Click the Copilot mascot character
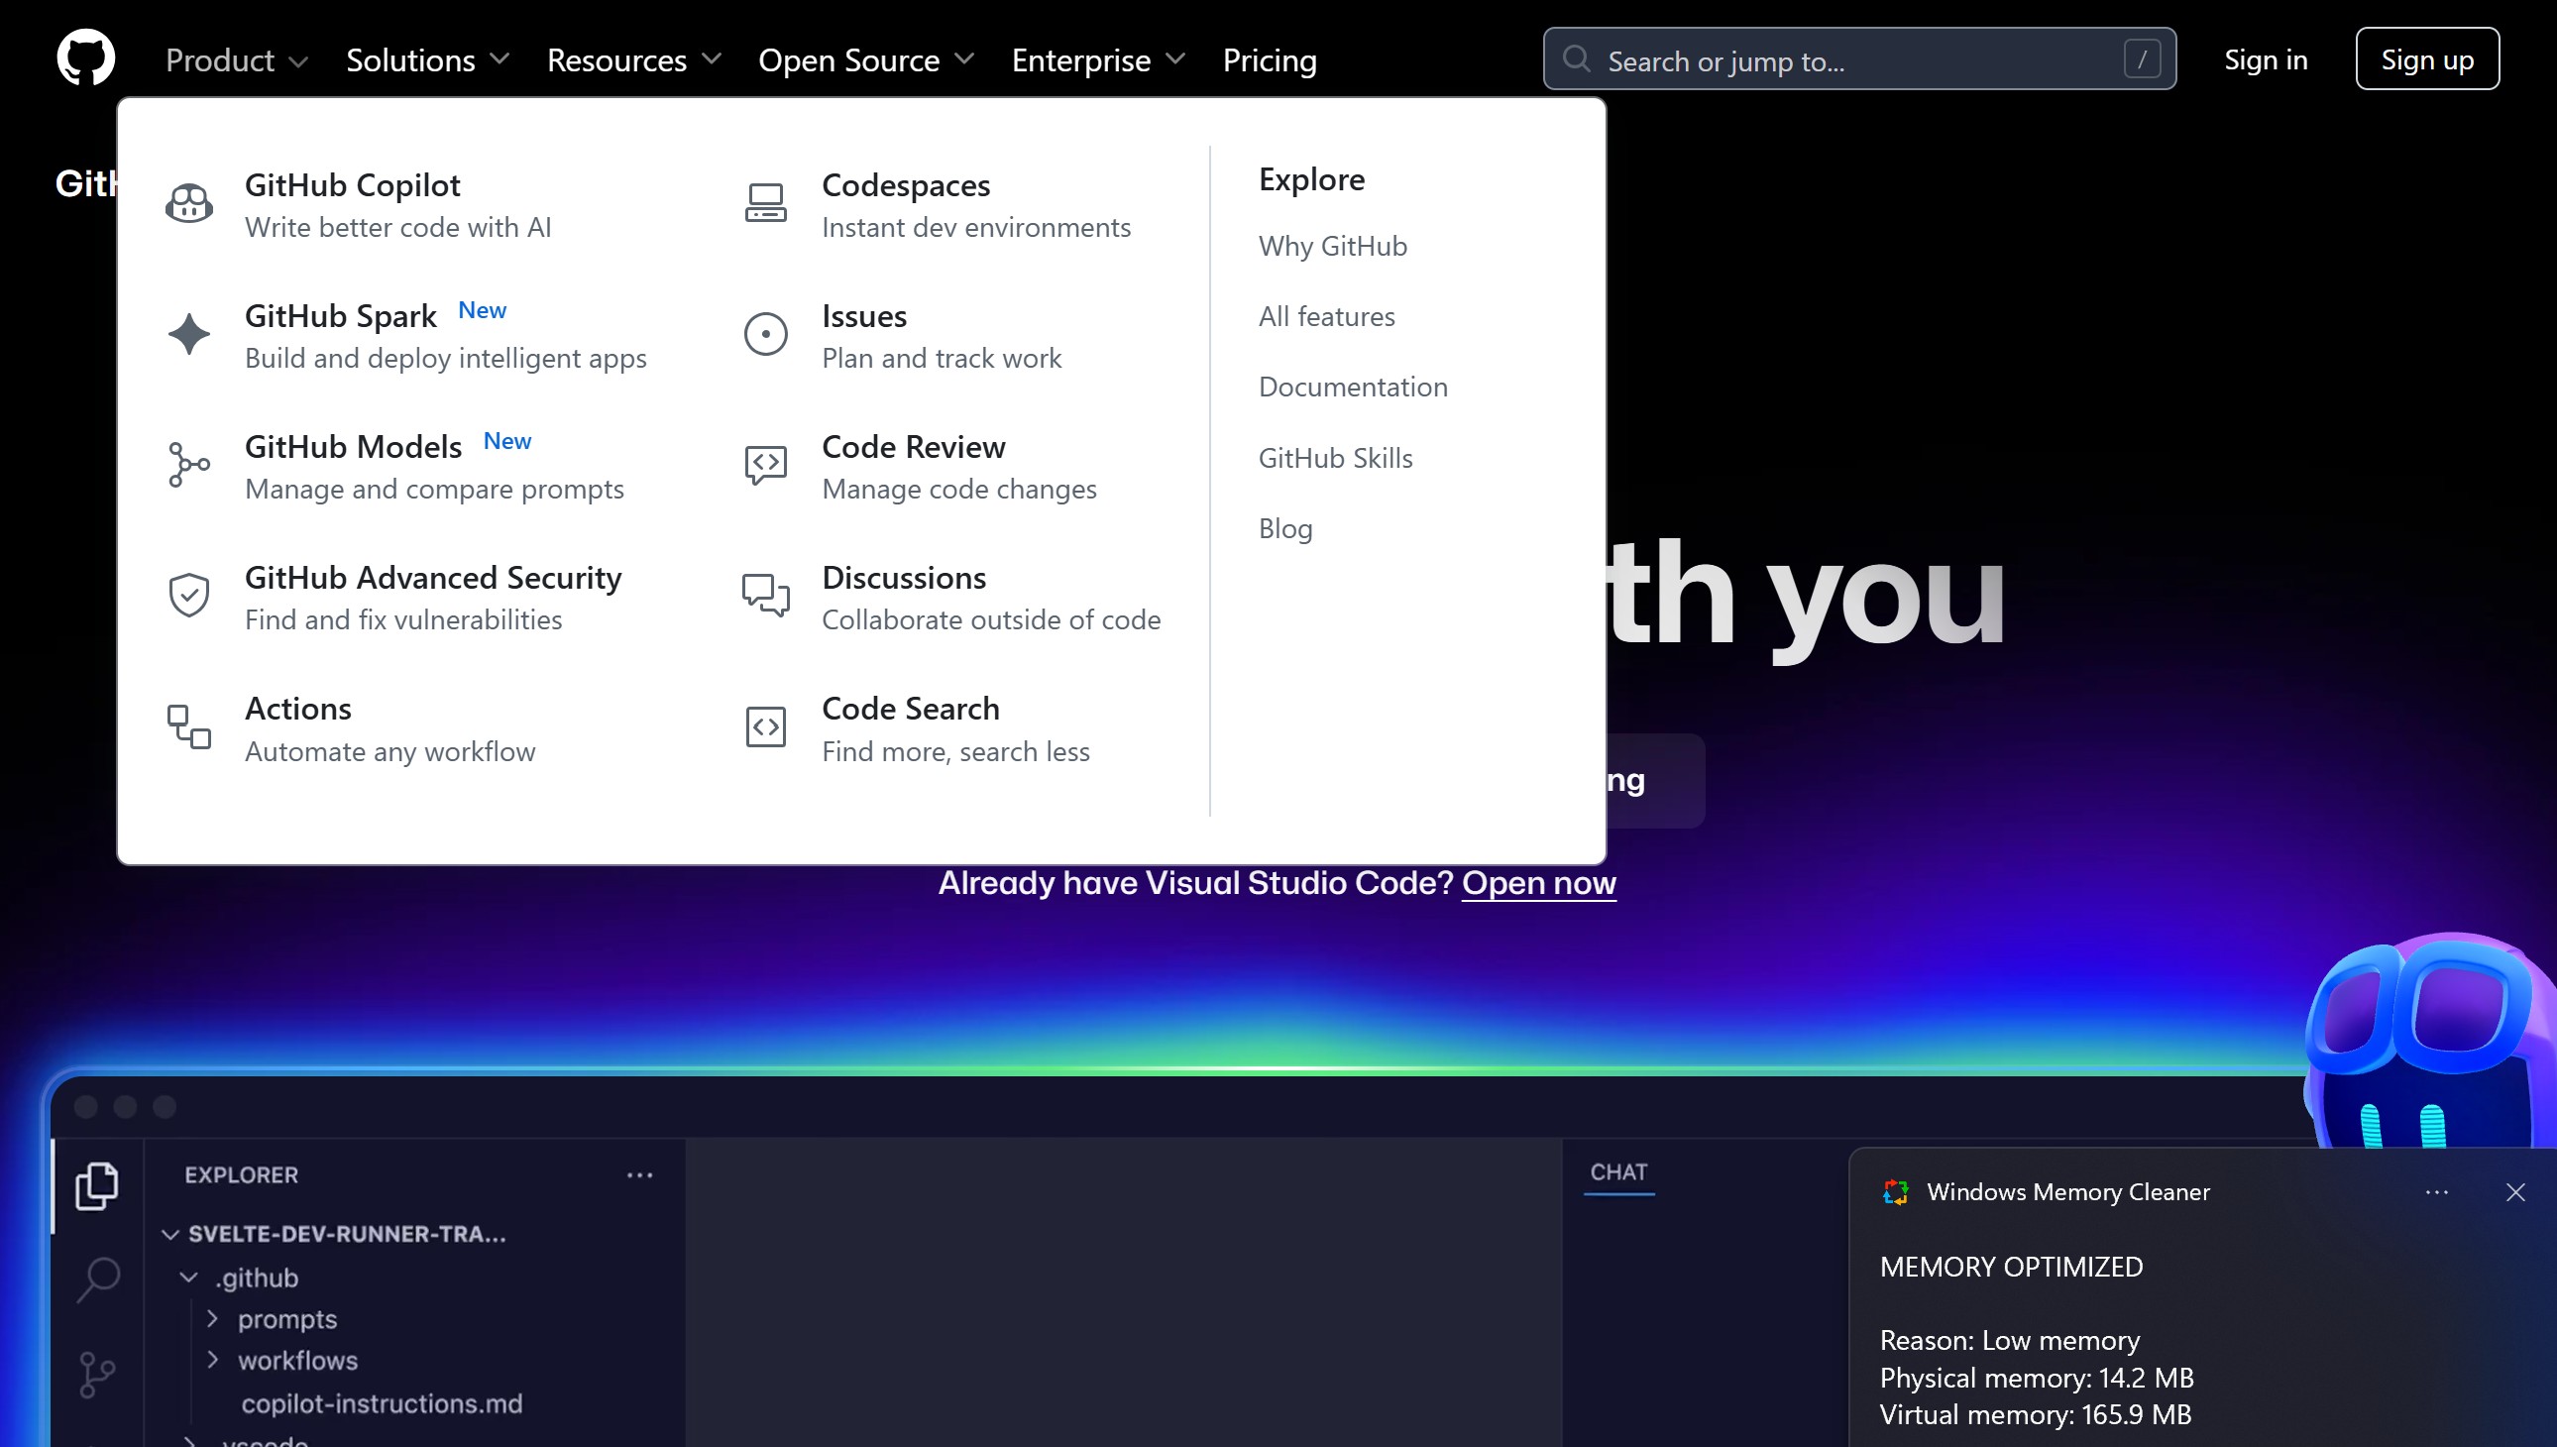 tap(2430, 1040)
